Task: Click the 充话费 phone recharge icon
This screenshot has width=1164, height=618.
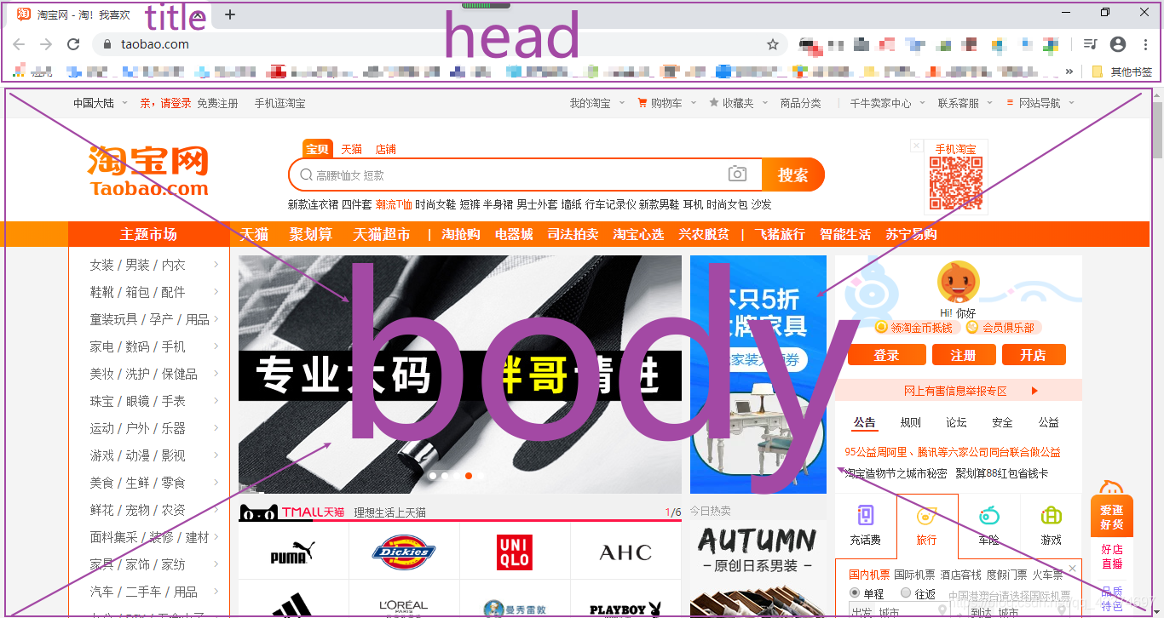Action: click(x=865, y=516)
